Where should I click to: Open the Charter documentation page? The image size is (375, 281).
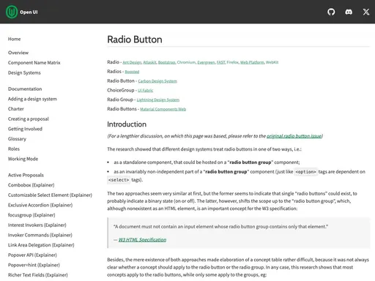point(16,109)
